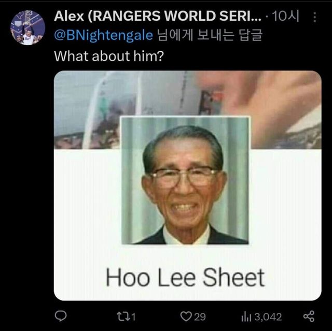This screenshot has height=331, width=332.
Task: Open view analytics bar chart icon
Action: (246, 317)
